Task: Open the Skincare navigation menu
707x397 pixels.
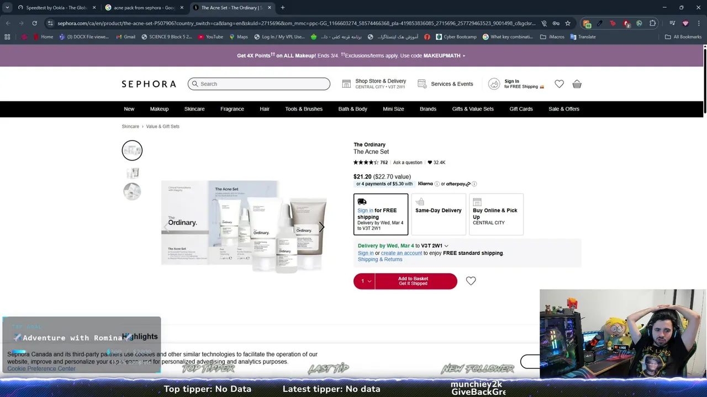Action: (x=194, y=109)
